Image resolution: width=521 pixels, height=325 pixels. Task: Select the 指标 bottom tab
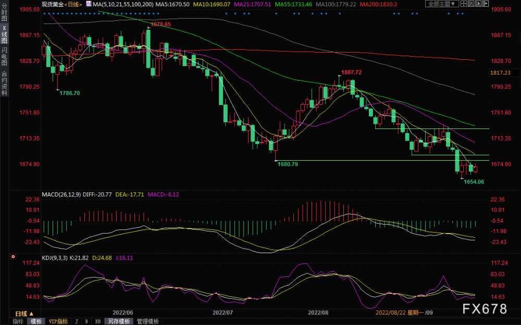tap(18, 321)
